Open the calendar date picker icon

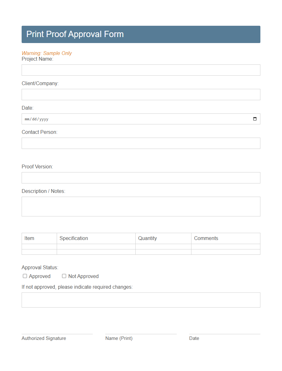(x=254, y=119)
